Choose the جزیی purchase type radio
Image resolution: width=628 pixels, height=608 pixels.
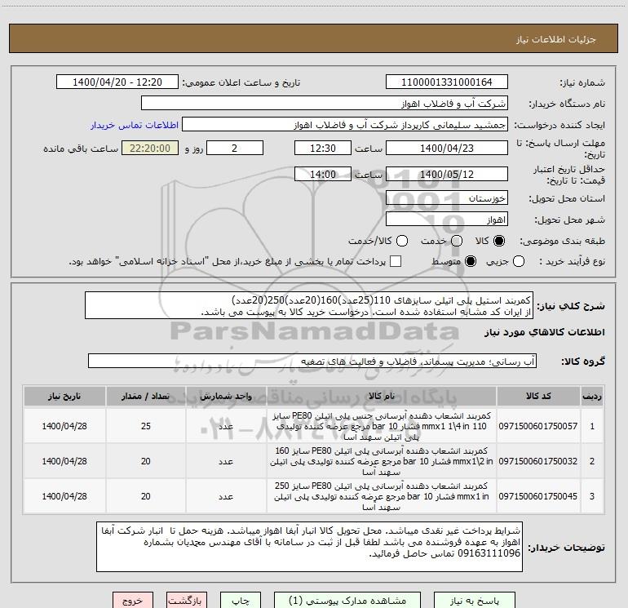[519, 261]
